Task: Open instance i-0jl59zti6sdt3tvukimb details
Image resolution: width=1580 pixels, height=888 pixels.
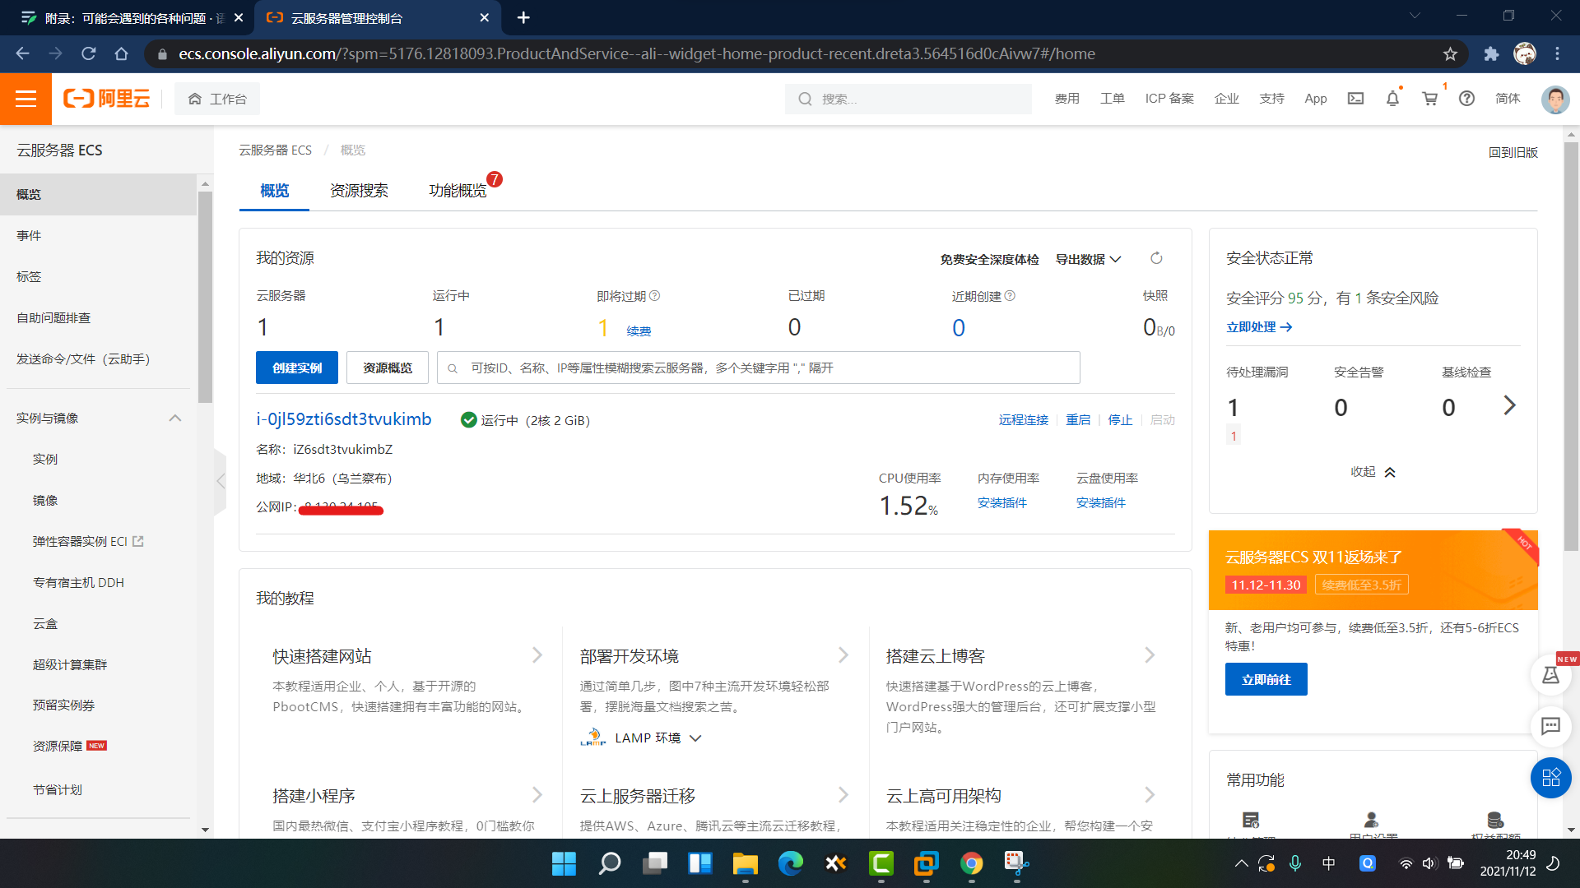Action: pos(344,419)
